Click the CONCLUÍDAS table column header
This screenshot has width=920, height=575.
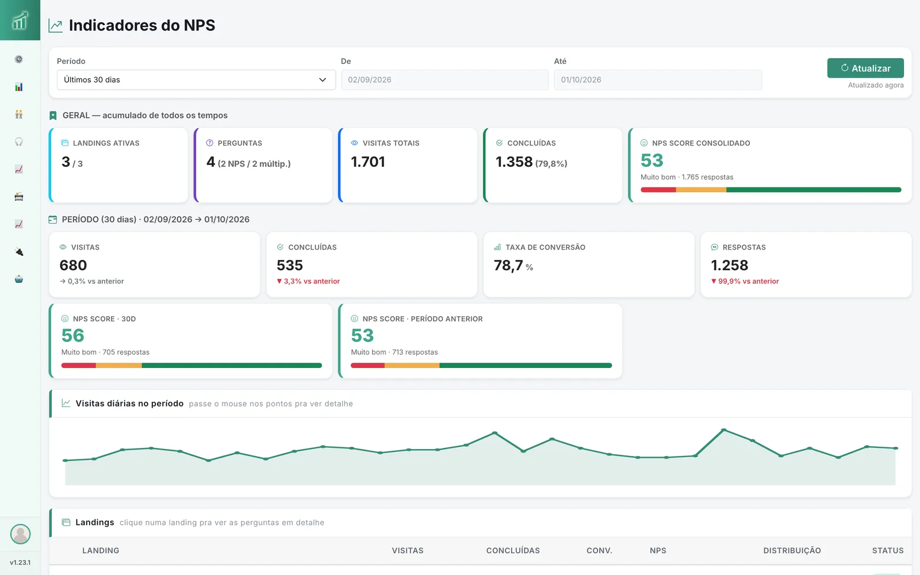(x=513, y=550)
